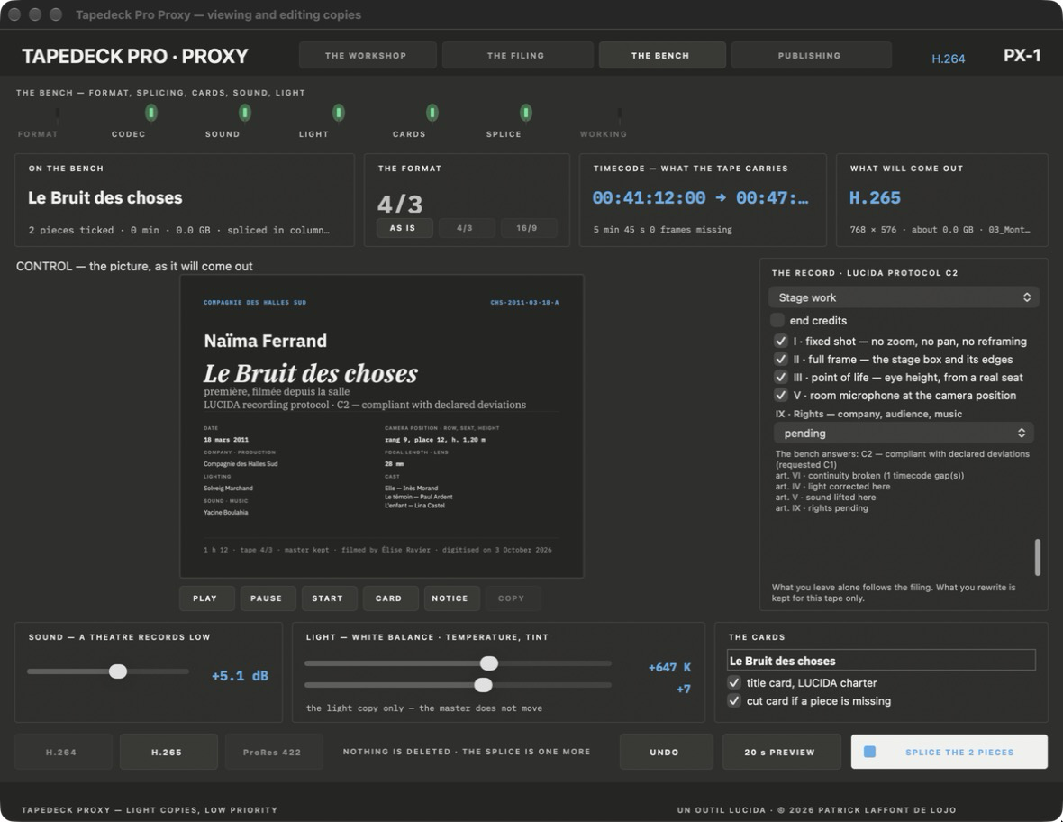Click the white balance temperature slider handle

(x=489, y=663)
